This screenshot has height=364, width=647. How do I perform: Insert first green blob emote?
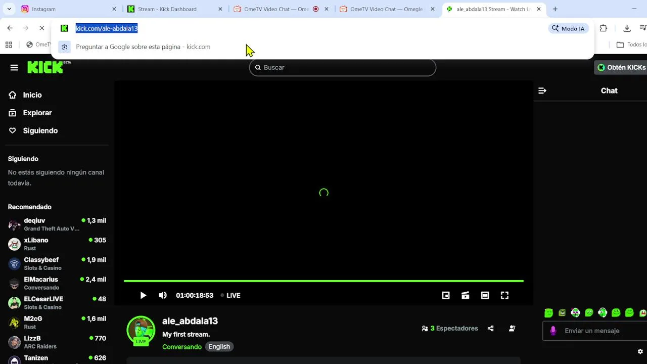pos(548,313)
